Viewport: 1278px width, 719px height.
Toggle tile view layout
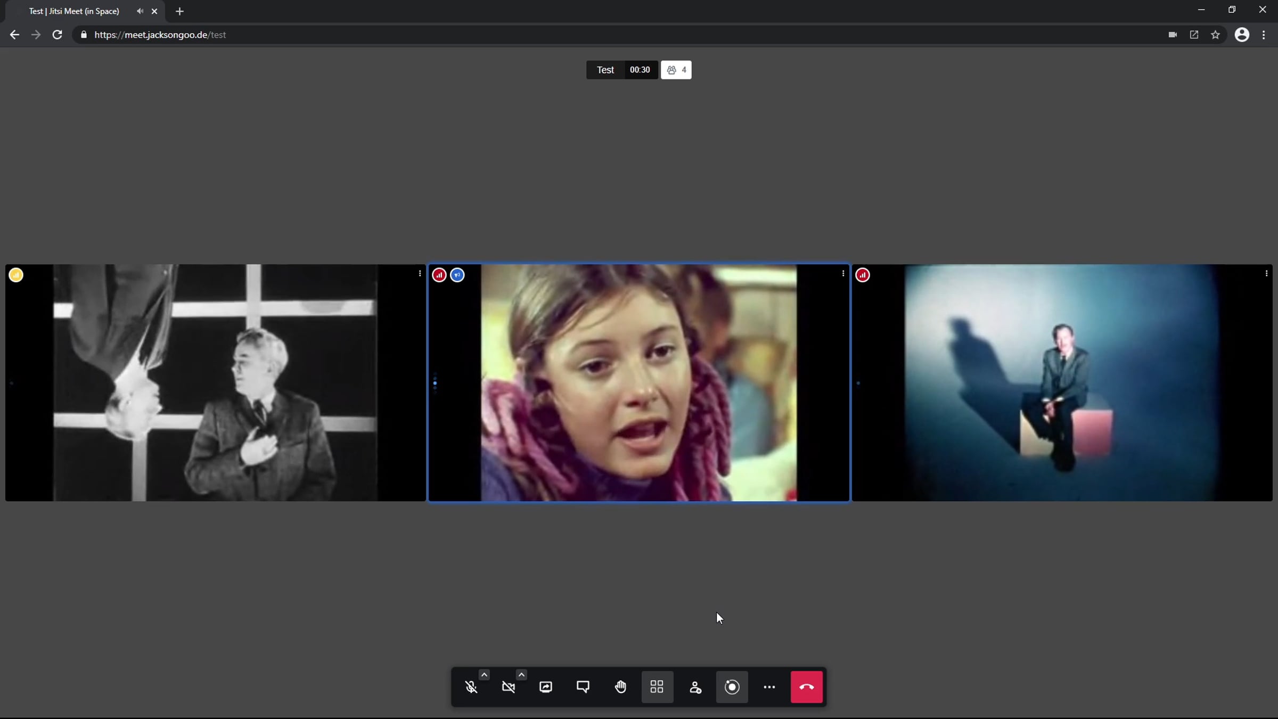point(657,687)
